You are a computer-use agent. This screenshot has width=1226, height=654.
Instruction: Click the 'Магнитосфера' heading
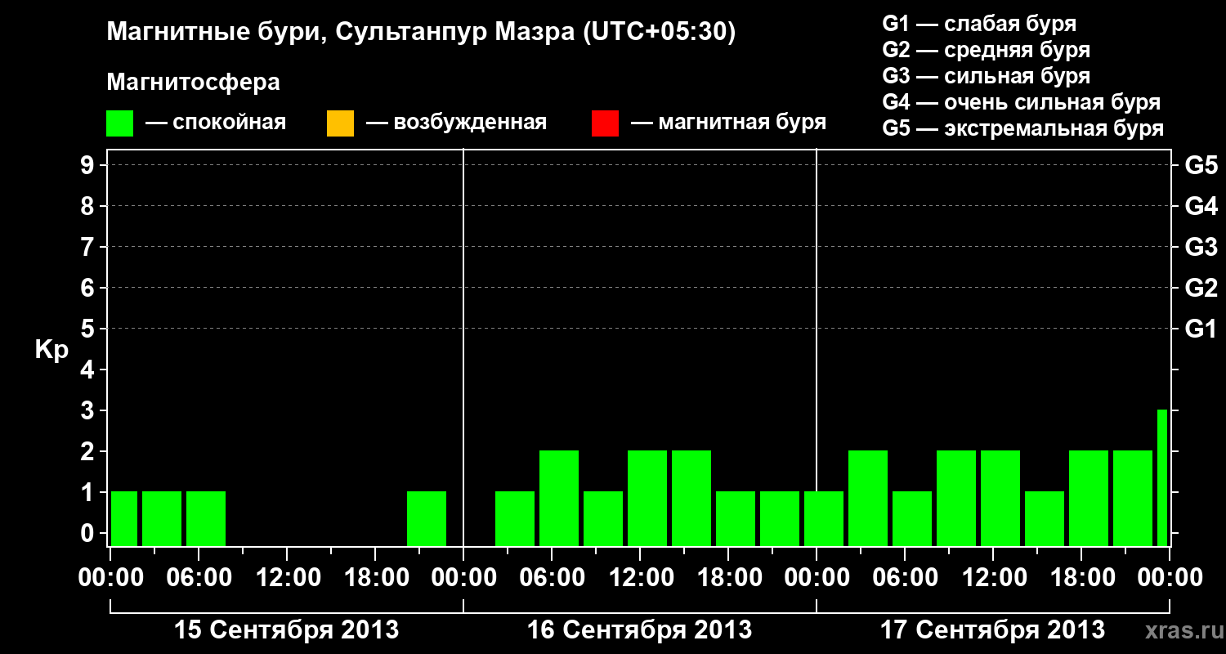[x=193, y=83]
